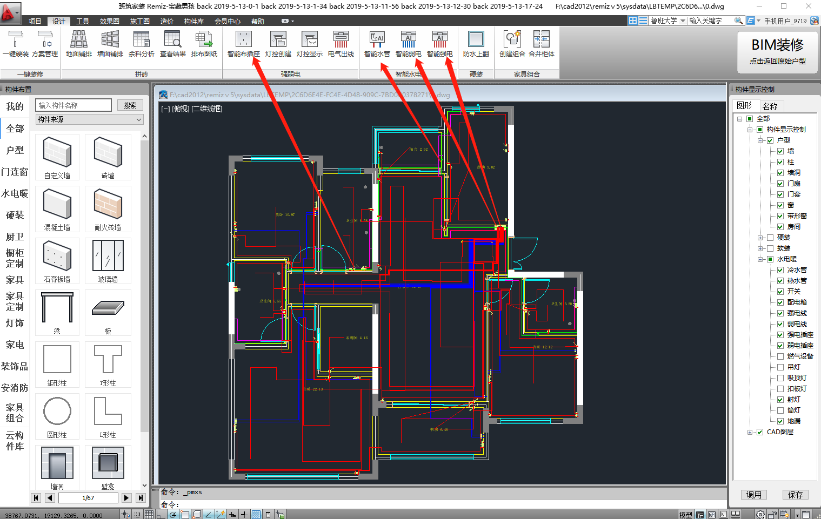Select the 玻璃墙 component
Viewport: 821px width, 519px height.
108,261
